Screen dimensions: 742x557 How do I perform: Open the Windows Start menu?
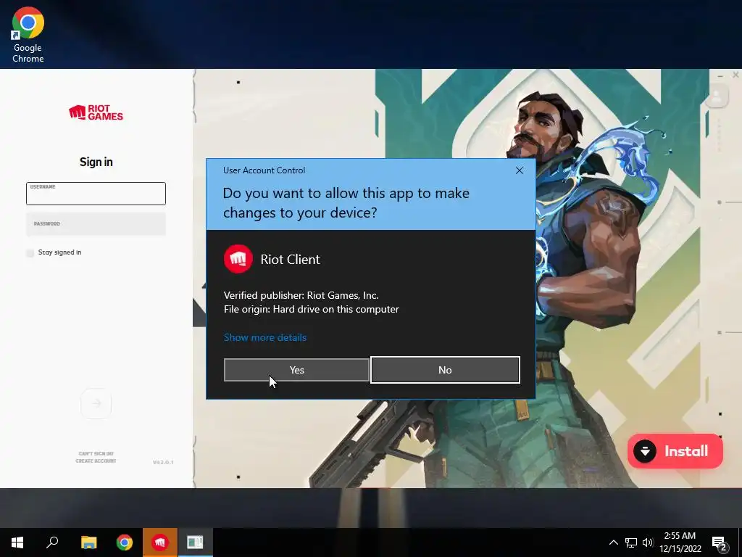[x=17, y=542]
